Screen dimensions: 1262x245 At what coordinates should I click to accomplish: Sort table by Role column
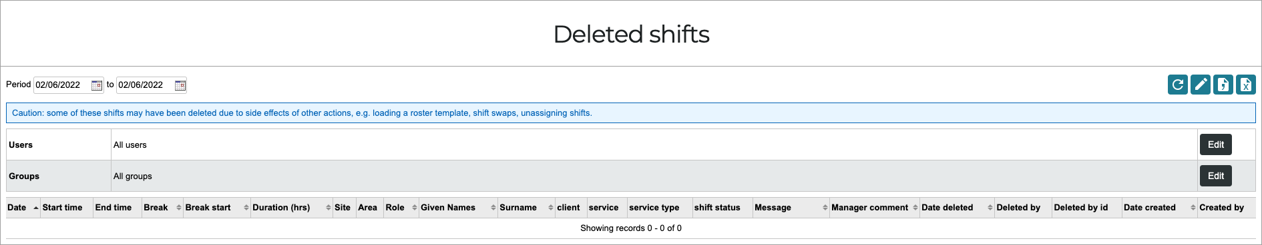[x=401, y=208]
